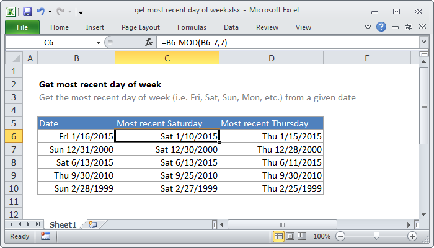Insert a new worksheet using tab icon
The width and height of the screenshot is (434, 248).
pyautogui.click(x=93, y=223)
